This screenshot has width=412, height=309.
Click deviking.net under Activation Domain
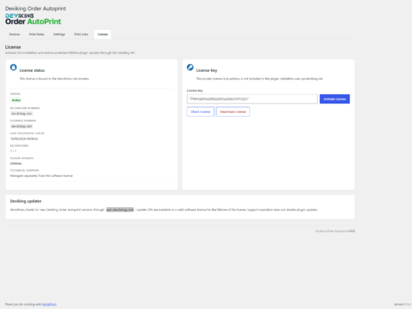22,114
